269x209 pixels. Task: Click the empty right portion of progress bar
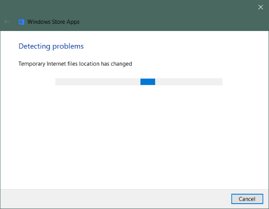pos(188,81)
